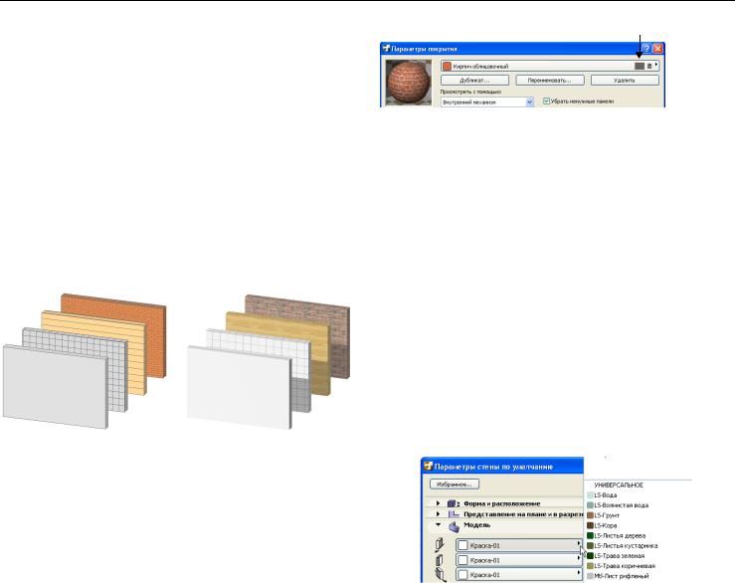Click the third wall-edge surface icon

pyautogui.click(x=441, y=575)
